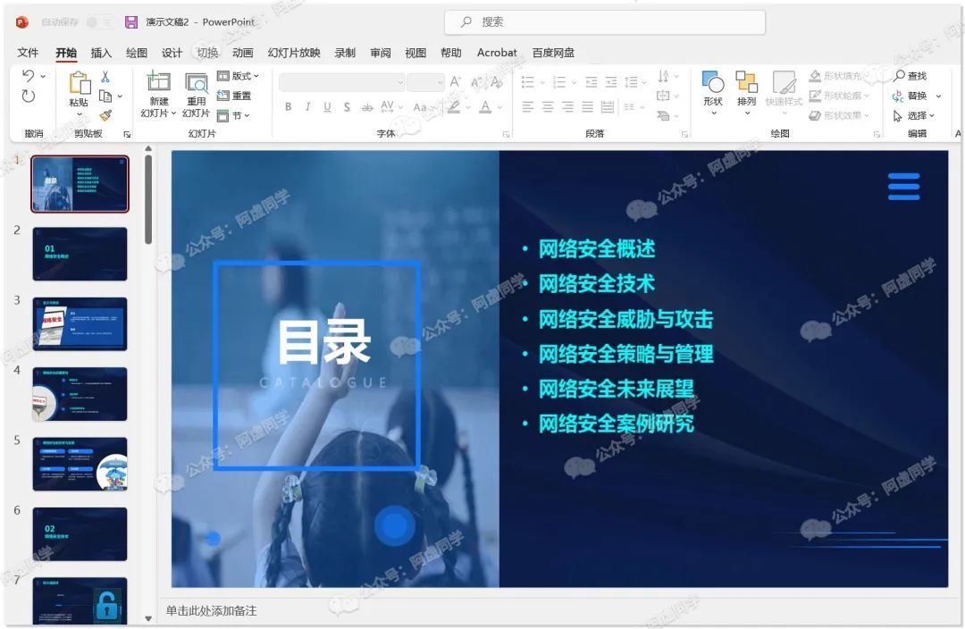Open the Acrobat tab

(497, 53)
